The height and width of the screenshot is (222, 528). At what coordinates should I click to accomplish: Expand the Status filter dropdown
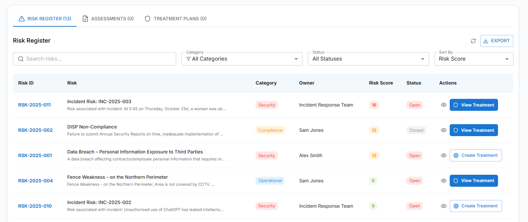(368, 59)
